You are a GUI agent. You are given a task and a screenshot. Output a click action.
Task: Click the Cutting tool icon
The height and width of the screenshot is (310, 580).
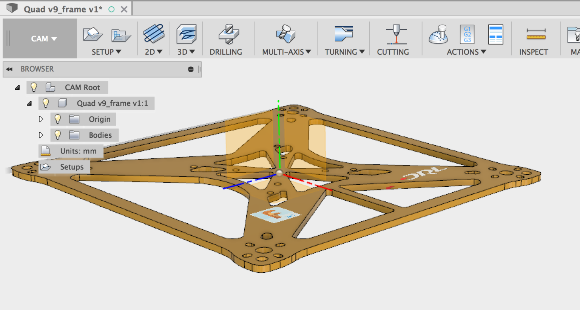point(396,34)
